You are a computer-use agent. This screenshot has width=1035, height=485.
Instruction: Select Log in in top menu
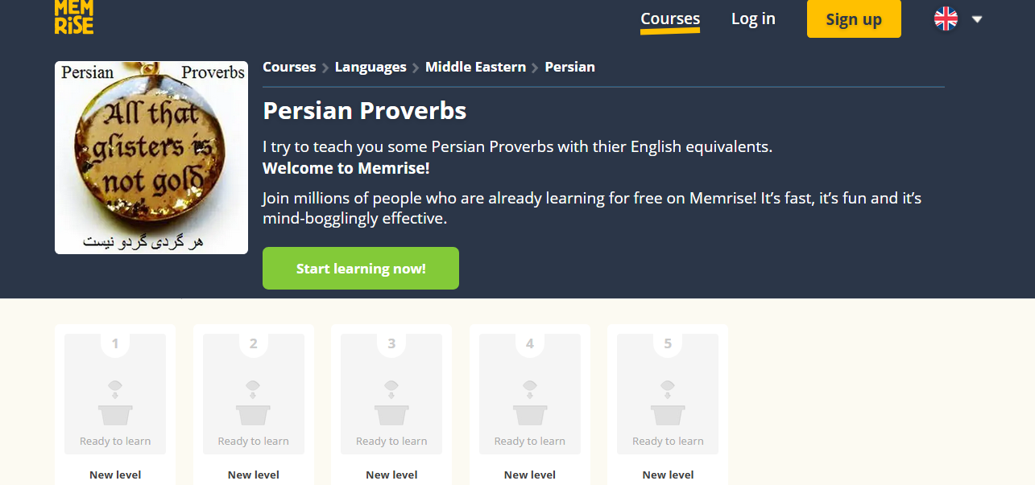click(753, 18)
